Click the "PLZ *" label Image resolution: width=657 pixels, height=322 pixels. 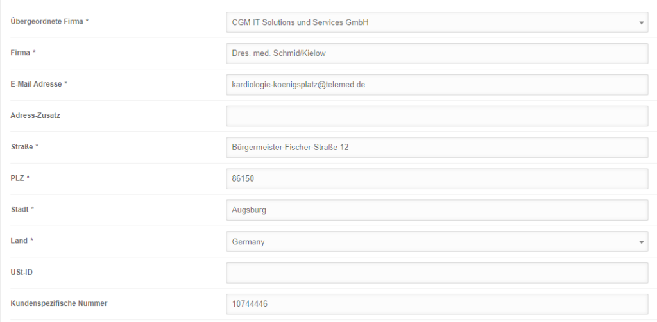pyautogui.click(x=21, y=178)
